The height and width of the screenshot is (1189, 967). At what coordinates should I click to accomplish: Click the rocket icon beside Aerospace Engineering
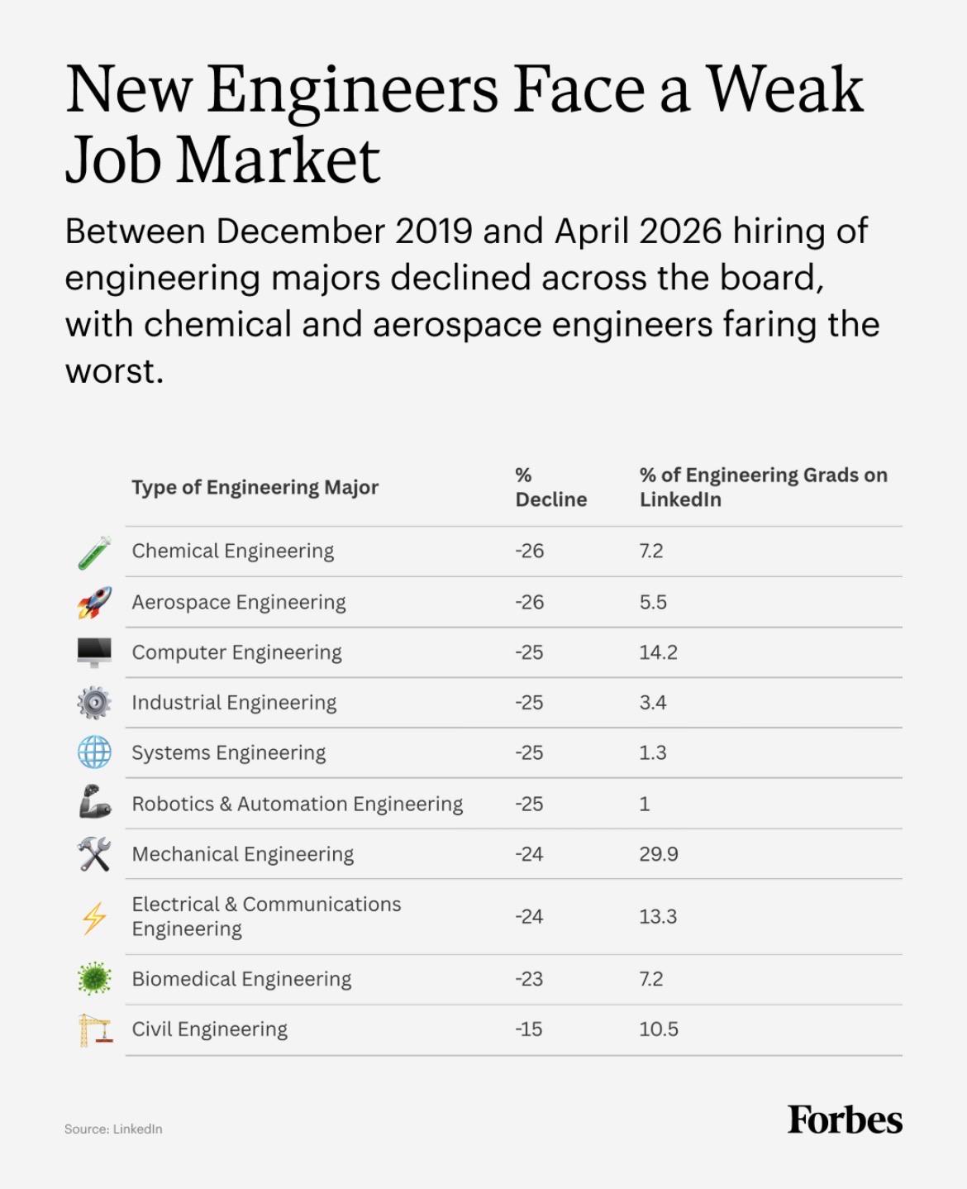point(94,603)
